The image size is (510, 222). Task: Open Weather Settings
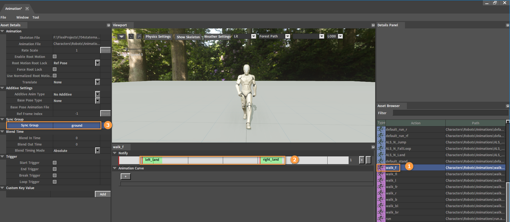(218, 37)
